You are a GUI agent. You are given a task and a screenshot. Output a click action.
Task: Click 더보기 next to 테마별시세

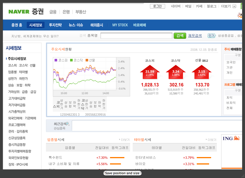click(x=211, y=140)
